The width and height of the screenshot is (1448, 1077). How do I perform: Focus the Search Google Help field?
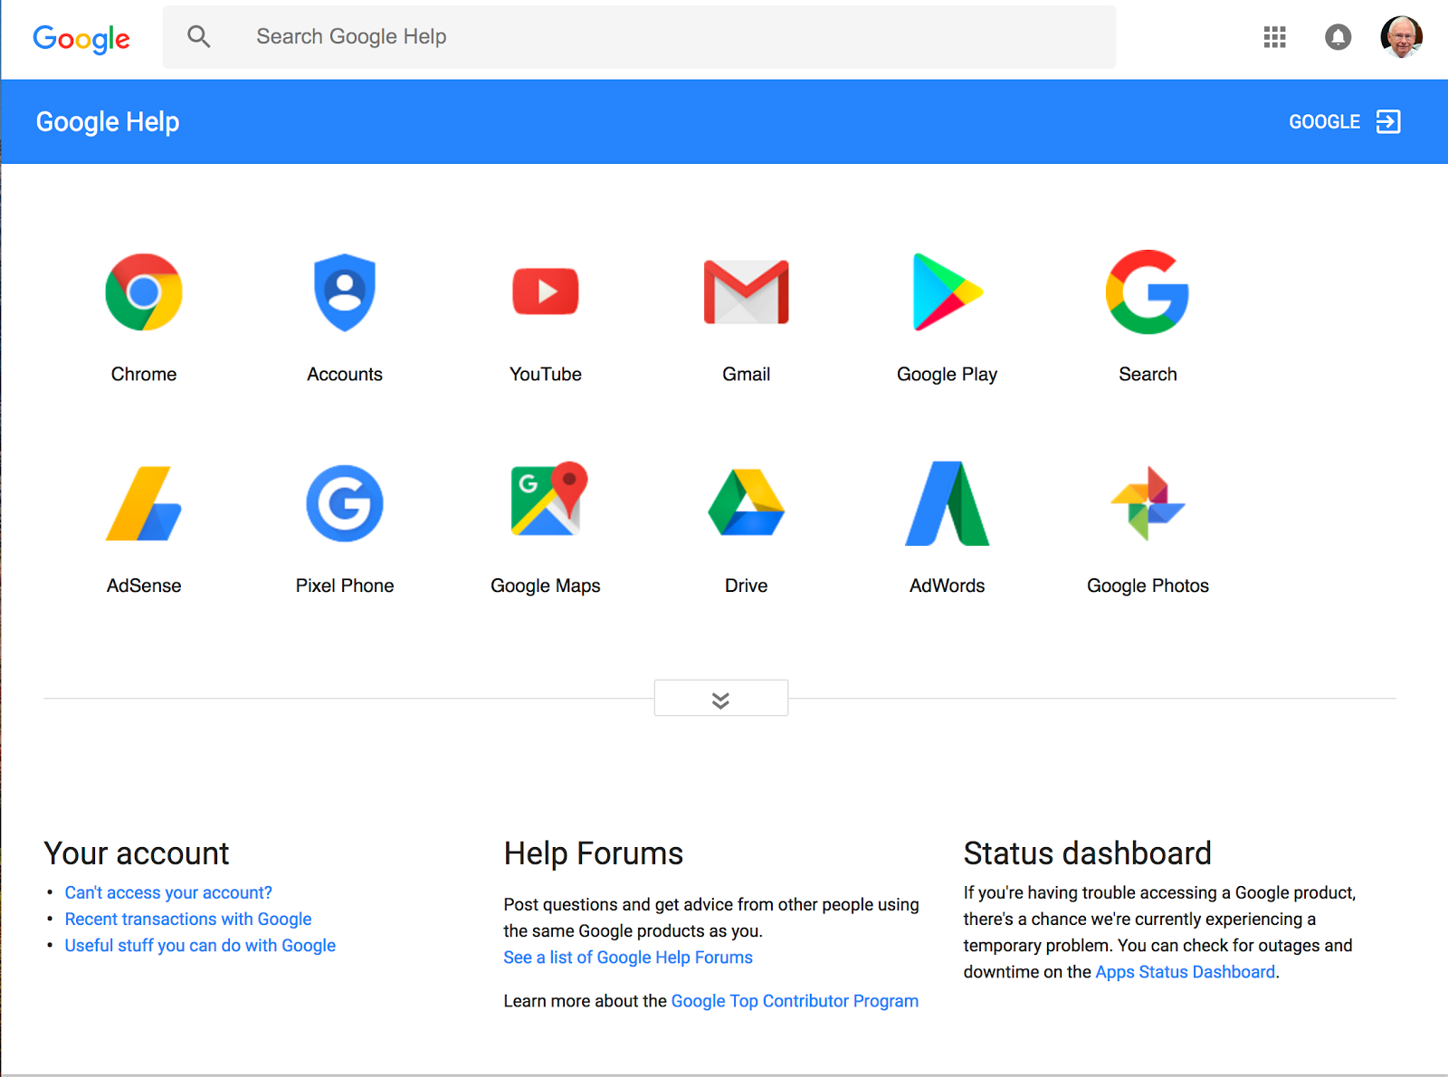(x=639, y=37)
